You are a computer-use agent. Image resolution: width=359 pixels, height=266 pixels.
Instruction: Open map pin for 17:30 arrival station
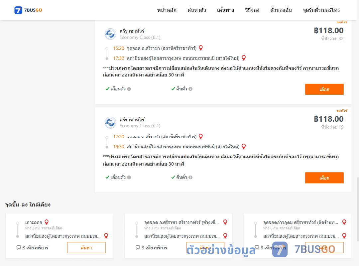point(244,58)
